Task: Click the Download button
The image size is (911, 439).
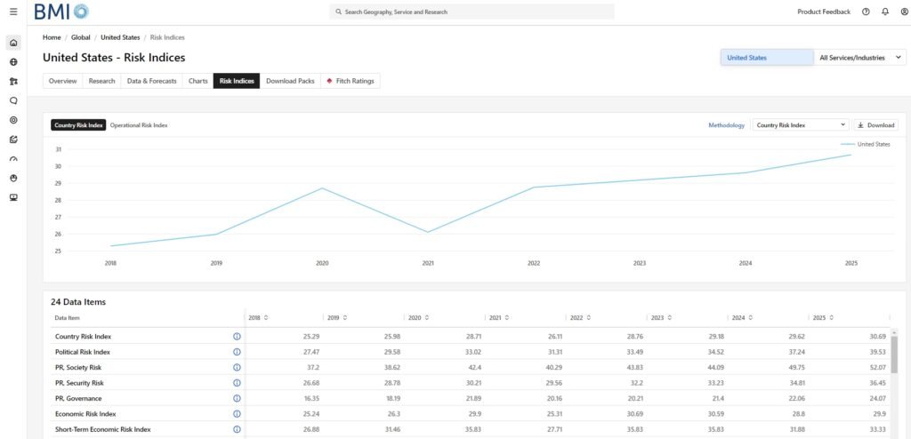Action: [x=875, y=125]
